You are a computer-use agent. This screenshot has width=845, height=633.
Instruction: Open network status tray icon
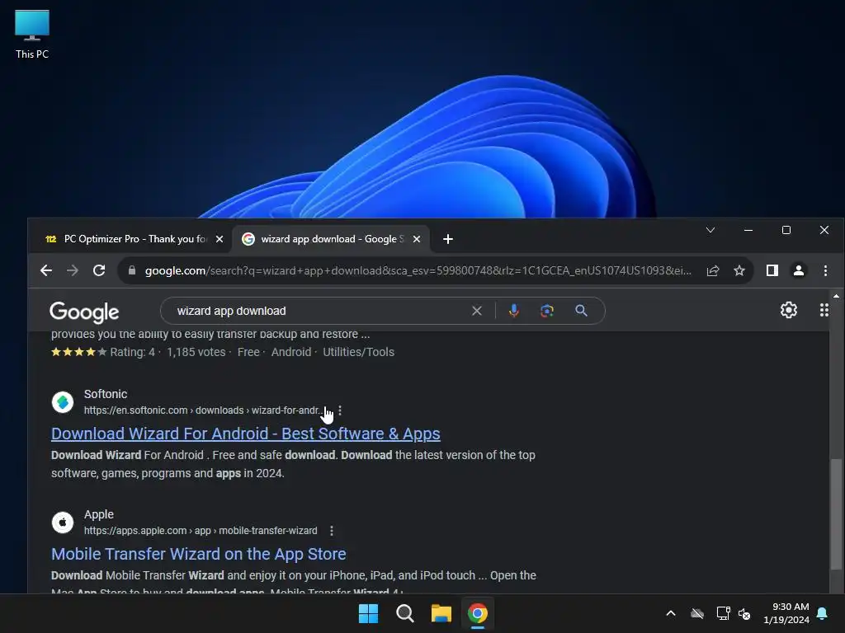pyautogui.click(x=723, y=613)
